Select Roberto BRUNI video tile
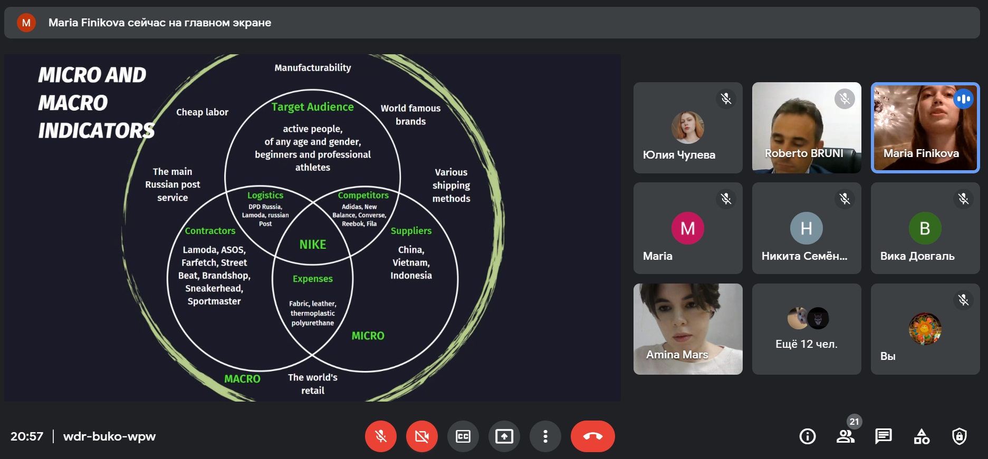The width and height of the screenshot is (988, 459). click(807, 128)
